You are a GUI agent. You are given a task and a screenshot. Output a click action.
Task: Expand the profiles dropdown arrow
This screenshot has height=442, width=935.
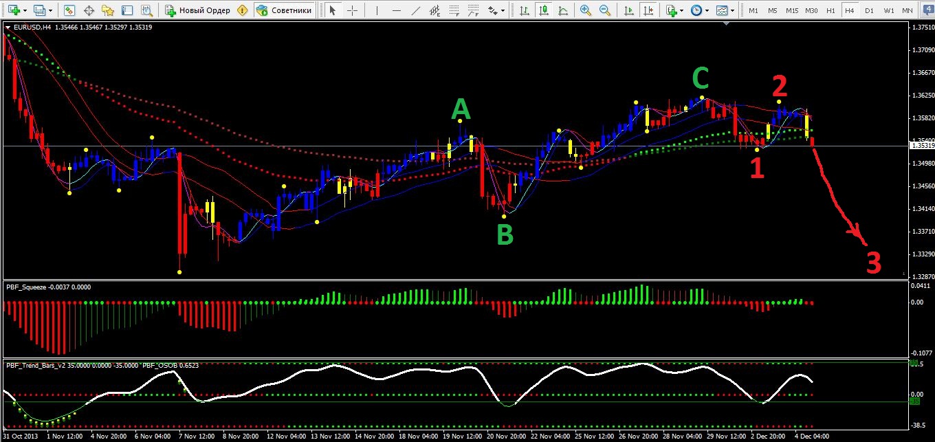52,10
